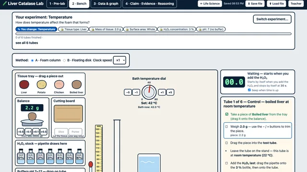
Task: Click the pH: 7 (no buffer) pill
Action: click(x=211, y=29)
